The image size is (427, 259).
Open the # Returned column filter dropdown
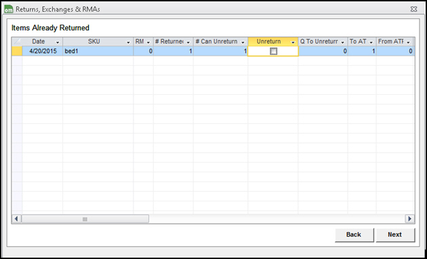[x=188, y=42]
